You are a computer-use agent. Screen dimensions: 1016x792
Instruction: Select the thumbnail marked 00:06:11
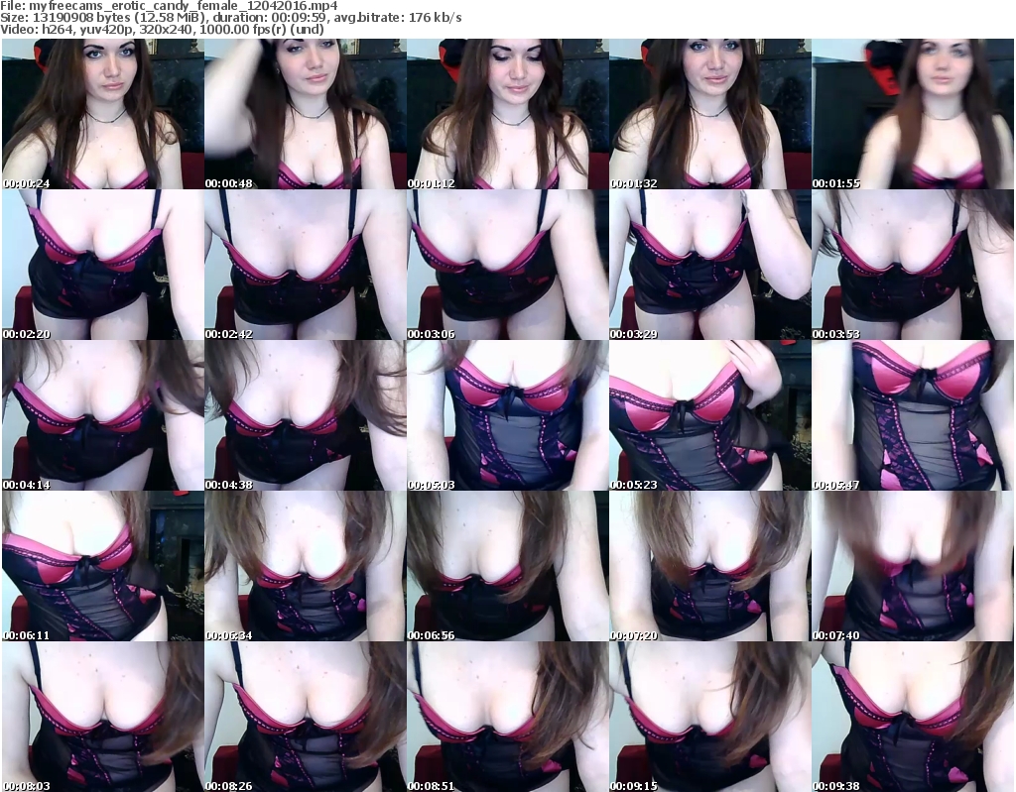pos(102,566)
